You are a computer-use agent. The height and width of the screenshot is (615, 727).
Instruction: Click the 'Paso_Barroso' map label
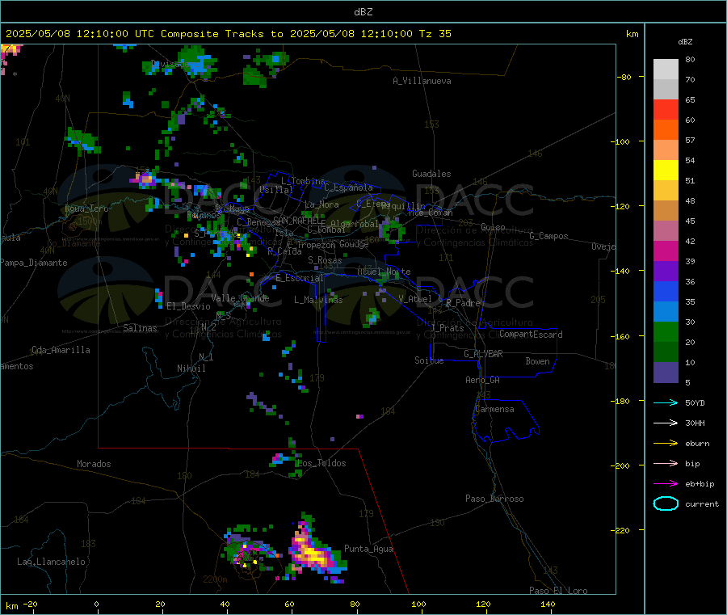coord(494,499)
